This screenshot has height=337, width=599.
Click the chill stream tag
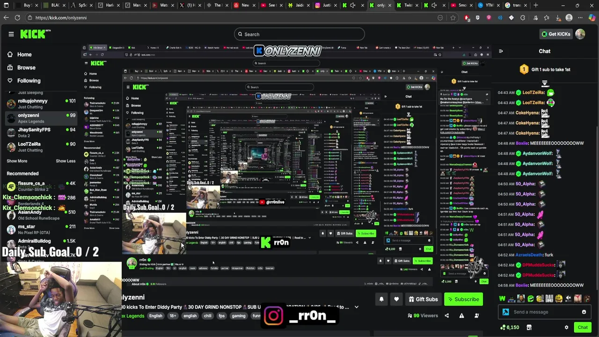(208, 316)
